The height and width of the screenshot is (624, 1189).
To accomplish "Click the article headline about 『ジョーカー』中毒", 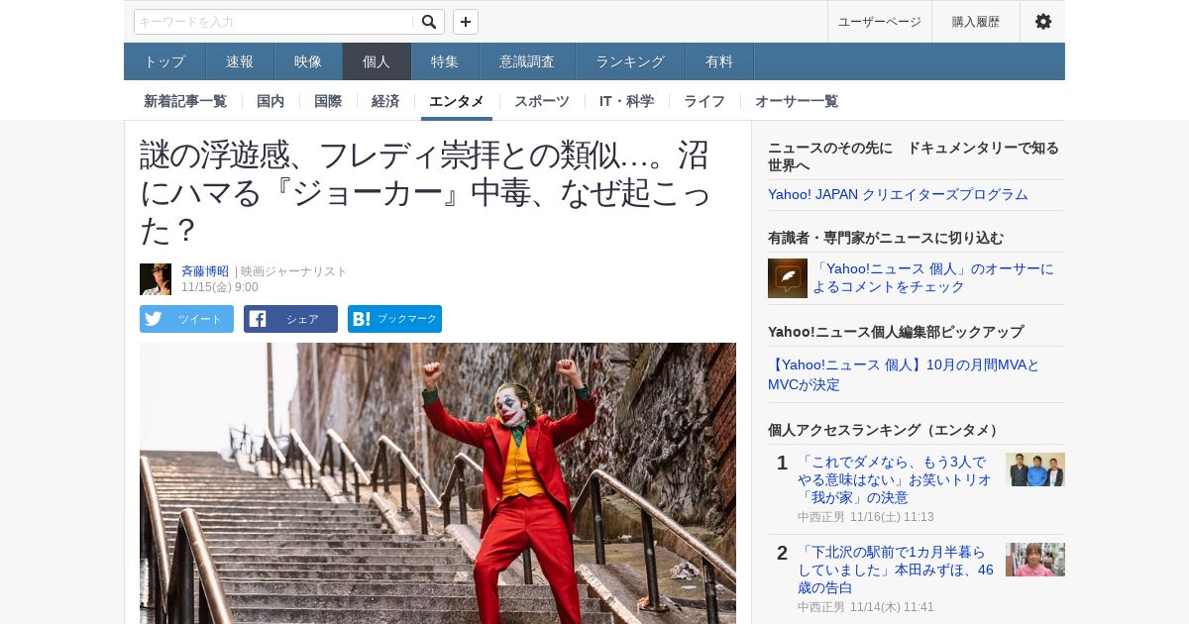I will coord(425,192).
